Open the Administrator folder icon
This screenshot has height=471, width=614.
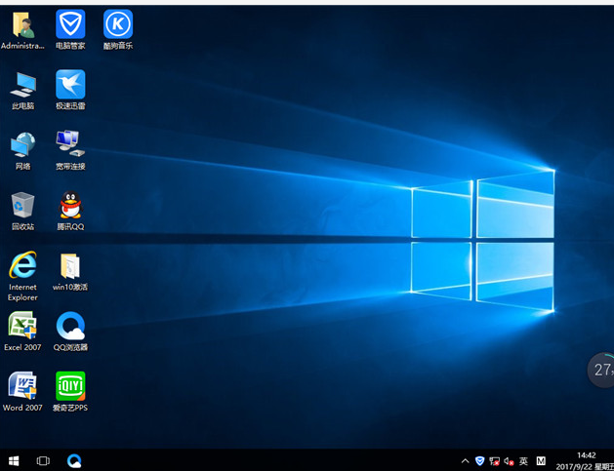22,26
